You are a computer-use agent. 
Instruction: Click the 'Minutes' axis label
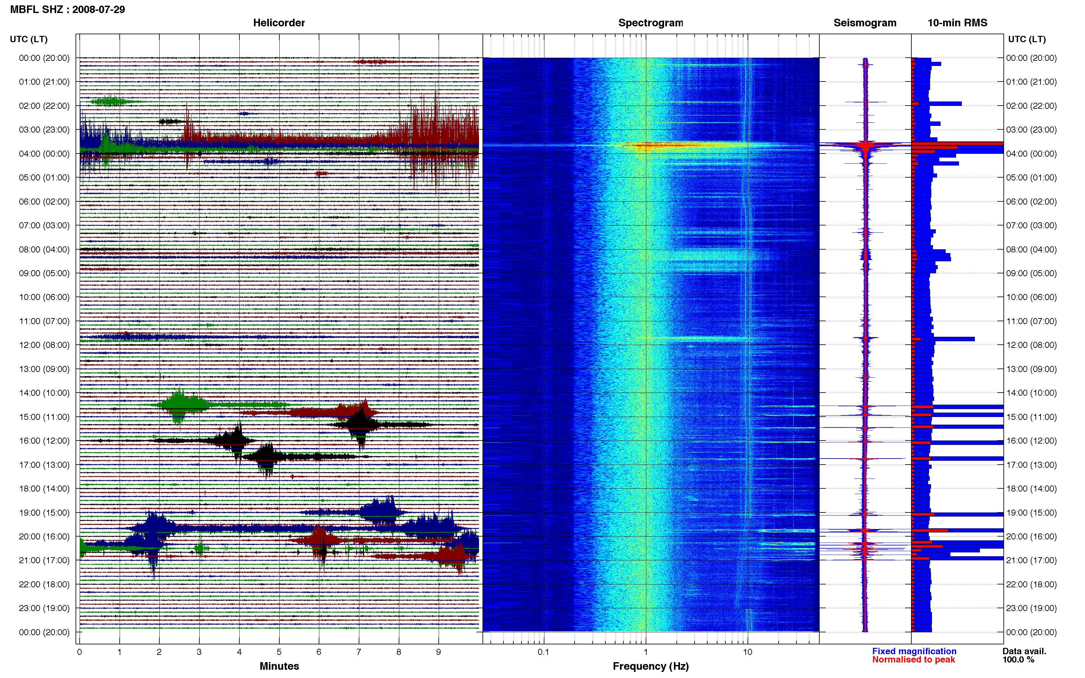(x=279, y=666)
